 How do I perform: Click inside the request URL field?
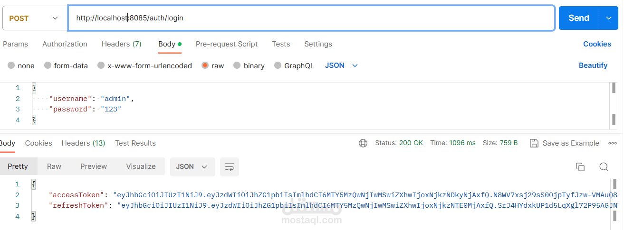coord(311,18)
